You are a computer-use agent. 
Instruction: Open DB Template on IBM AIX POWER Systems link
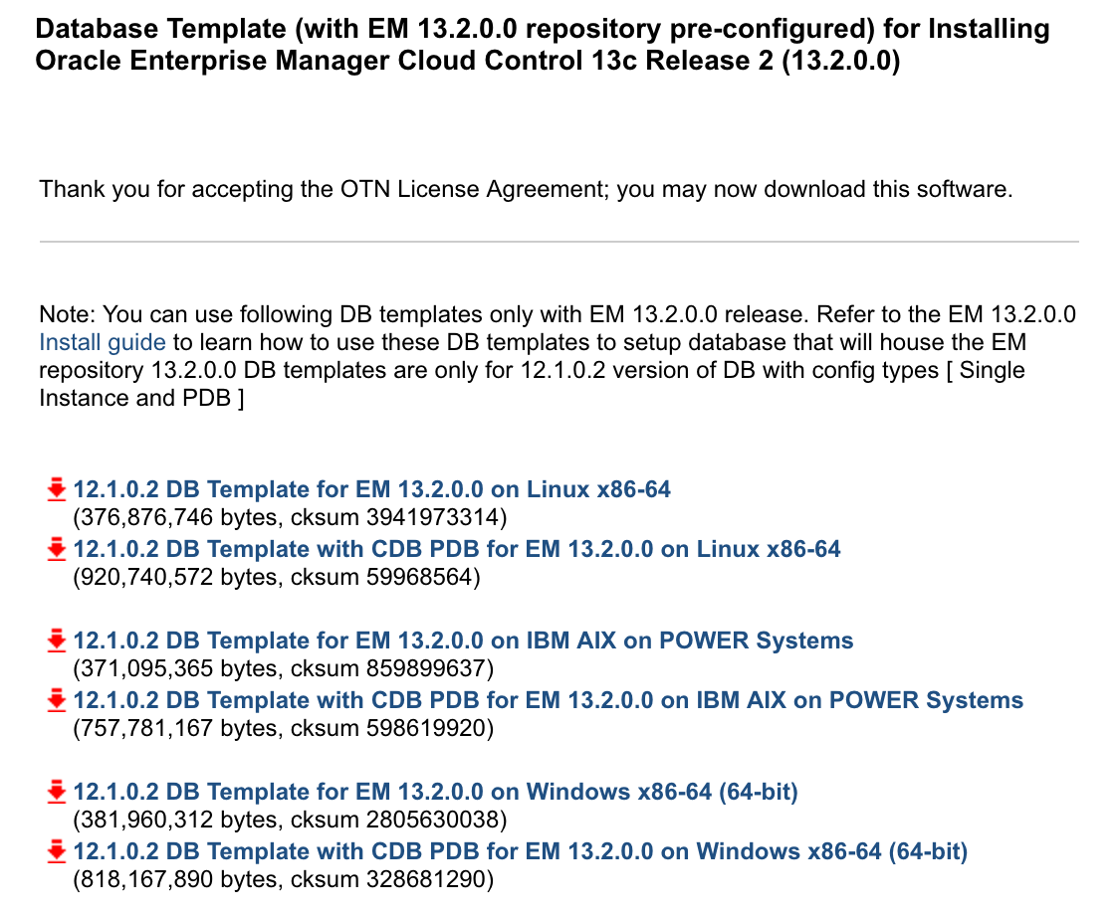pos(463,640)
